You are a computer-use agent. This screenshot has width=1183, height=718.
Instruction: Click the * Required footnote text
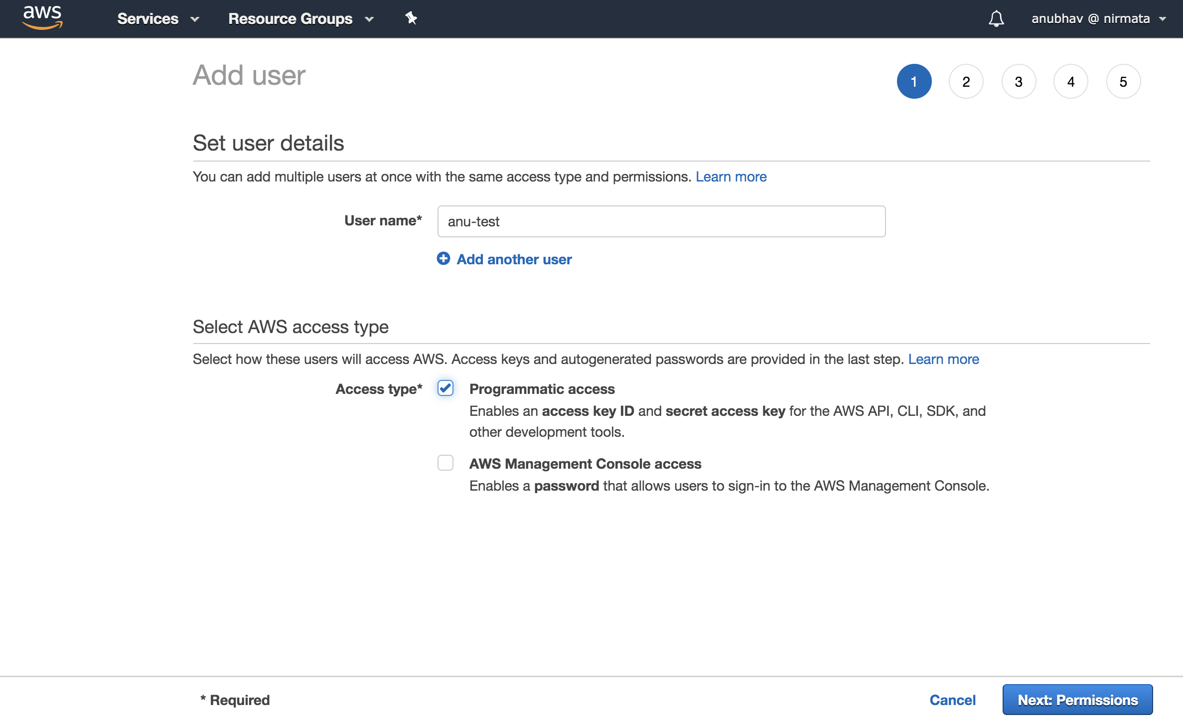[x=235, y=700]
